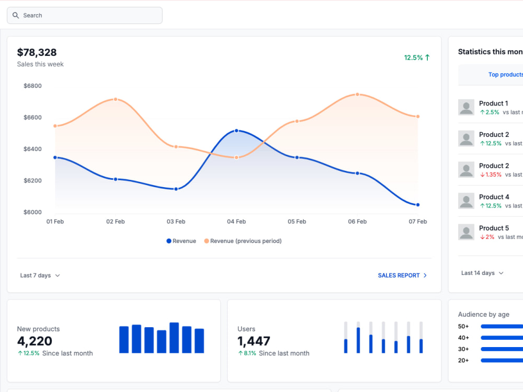Click the Last 14 days chevron icon
The width and height of the screenshot is (523, 392).
click(x=501, y=273)
